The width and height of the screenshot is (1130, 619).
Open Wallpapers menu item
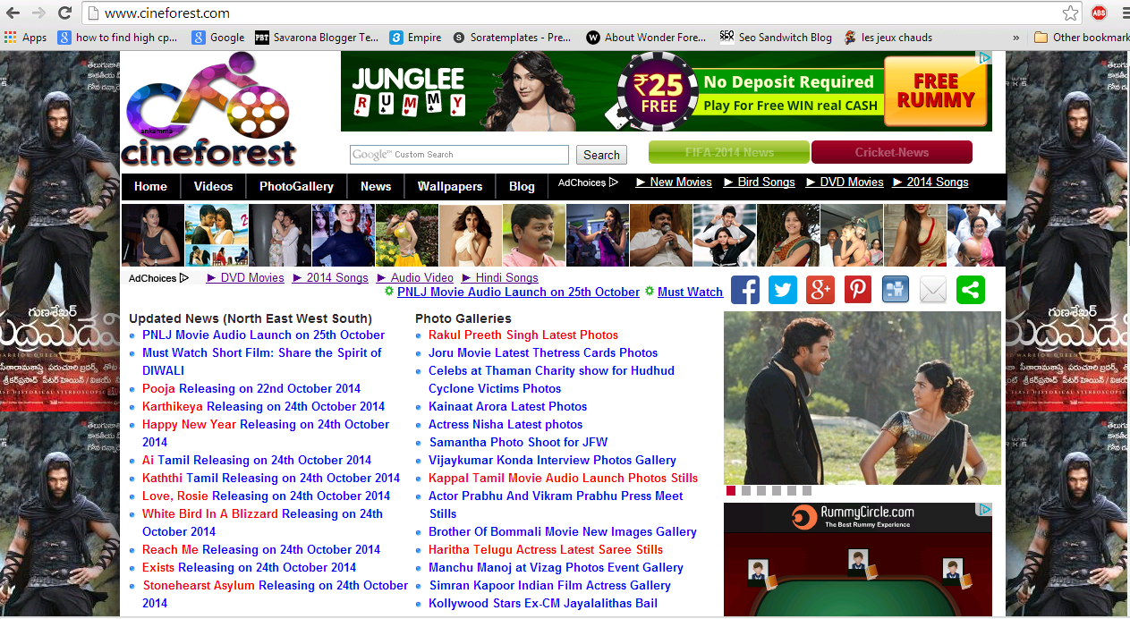[450, 186]
